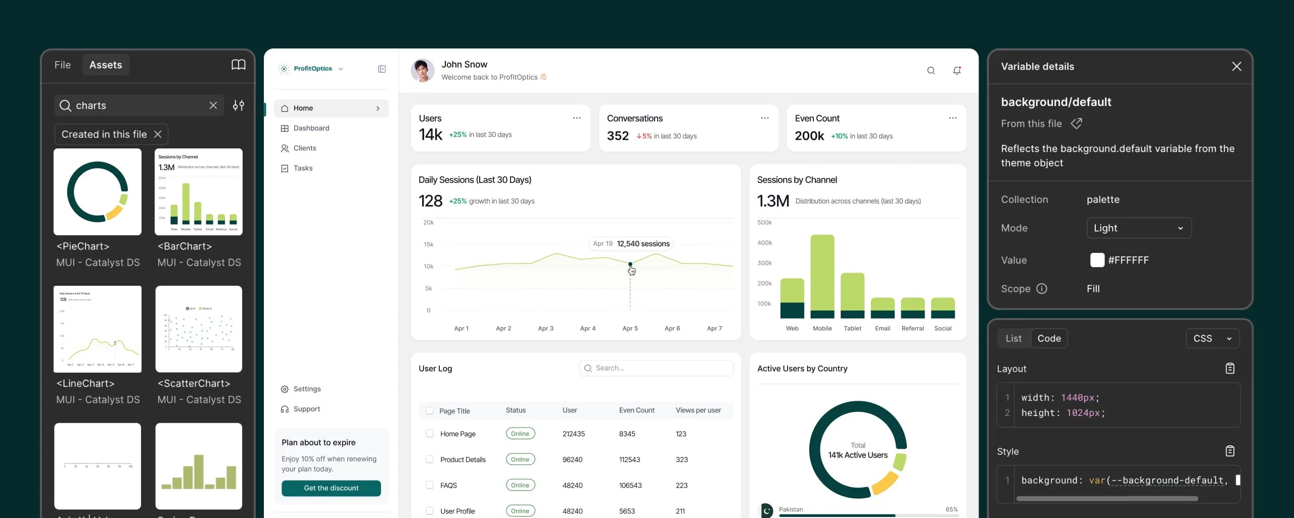Copy the Layout code snippet

[1230, 368]
